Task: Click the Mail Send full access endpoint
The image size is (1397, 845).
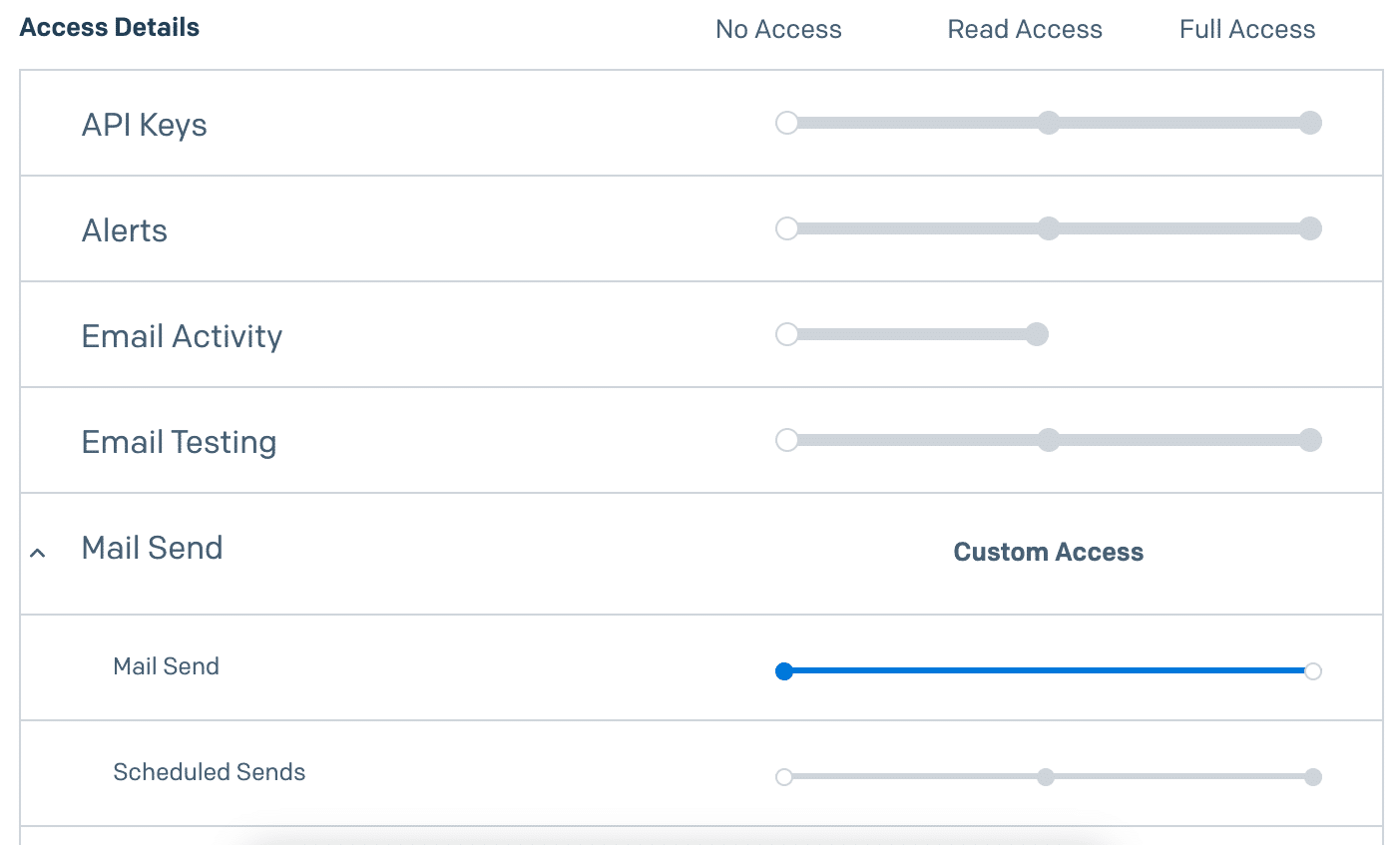Action: point(1312,671)
